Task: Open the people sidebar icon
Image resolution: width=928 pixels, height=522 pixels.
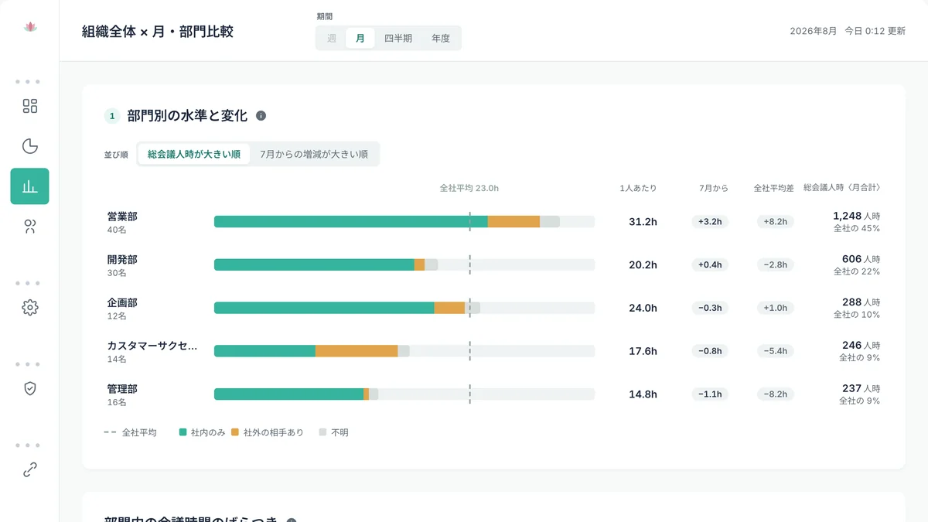Action: (x=29, y=227)
